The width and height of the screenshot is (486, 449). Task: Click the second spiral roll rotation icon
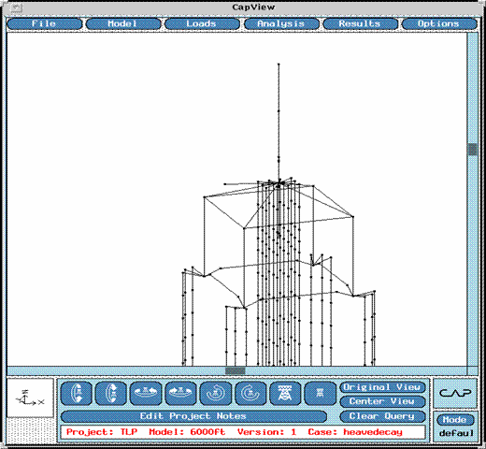pos(250,394)
